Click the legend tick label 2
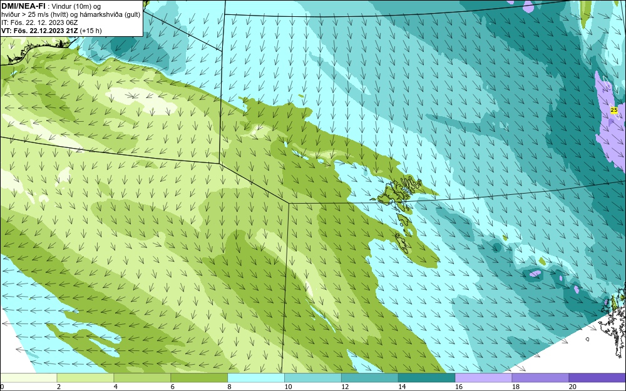 (x=59, y=387)
